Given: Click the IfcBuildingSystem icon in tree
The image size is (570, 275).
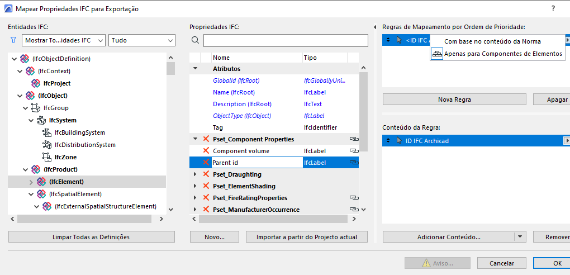Looking at the screenshot, I should [x=47, y=132].
